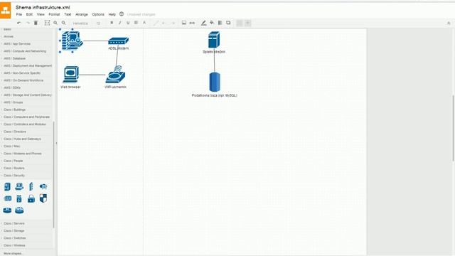Select the WiFi wireless router shape
455x256 pixels.
coord(115,75)
